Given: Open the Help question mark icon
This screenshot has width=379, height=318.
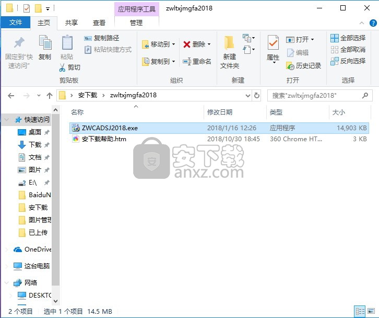Looking at the screenshot, I should [x=373, y=23].
